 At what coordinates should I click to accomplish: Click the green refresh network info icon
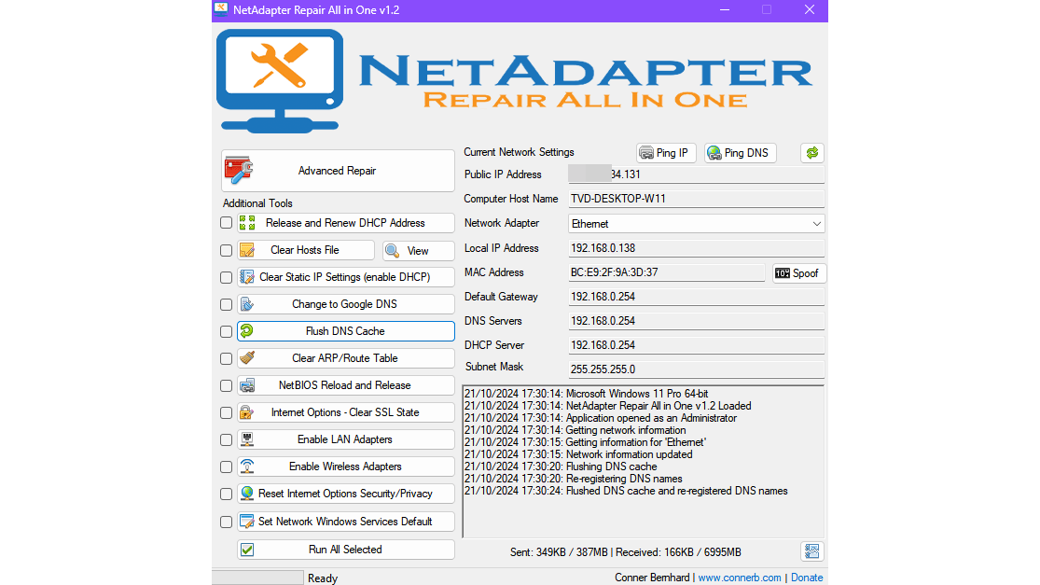pos(811,153)
